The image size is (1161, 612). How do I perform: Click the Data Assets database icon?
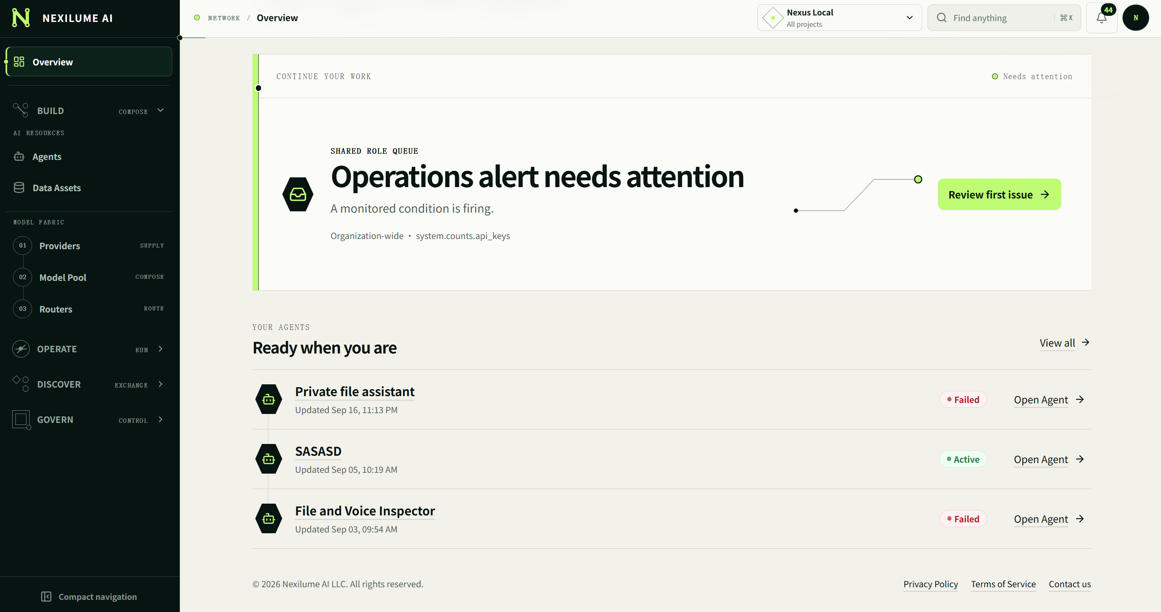pos(19,188)
